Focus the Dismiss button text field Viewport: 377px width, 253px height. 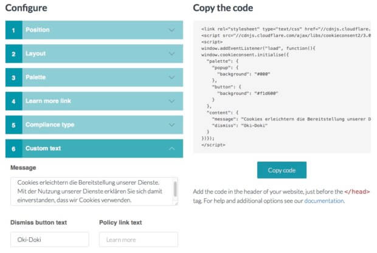click(x=49, y=240)
